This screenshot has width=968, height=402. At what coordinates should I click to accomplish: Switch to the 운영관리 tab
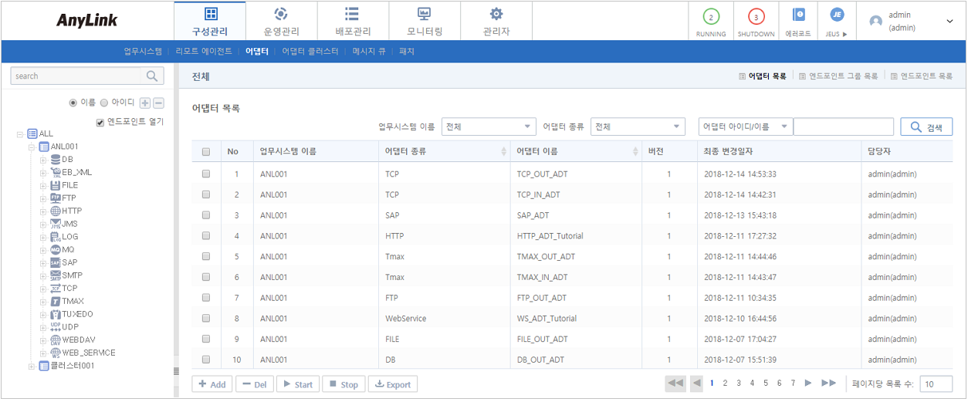pyautogui.click(x=281, y=21)
